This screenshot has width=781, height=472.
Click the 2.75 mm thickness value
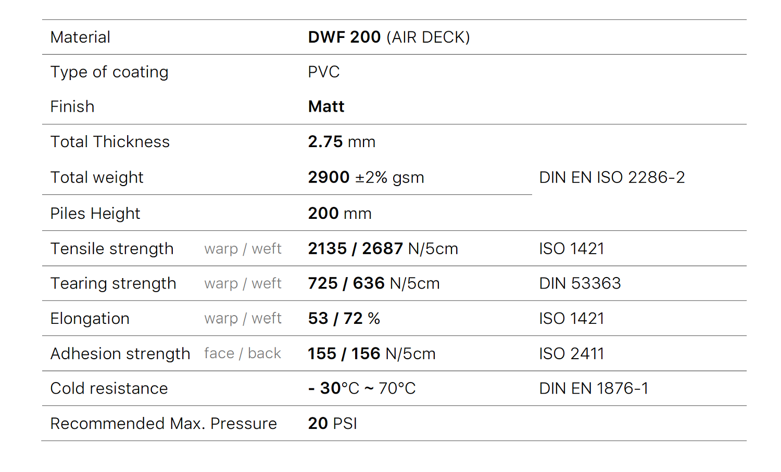(341, 142)
